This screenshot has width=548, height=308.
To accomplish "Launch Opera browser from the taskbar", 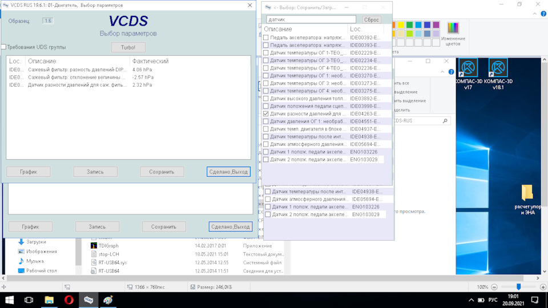I will [69, 300].
